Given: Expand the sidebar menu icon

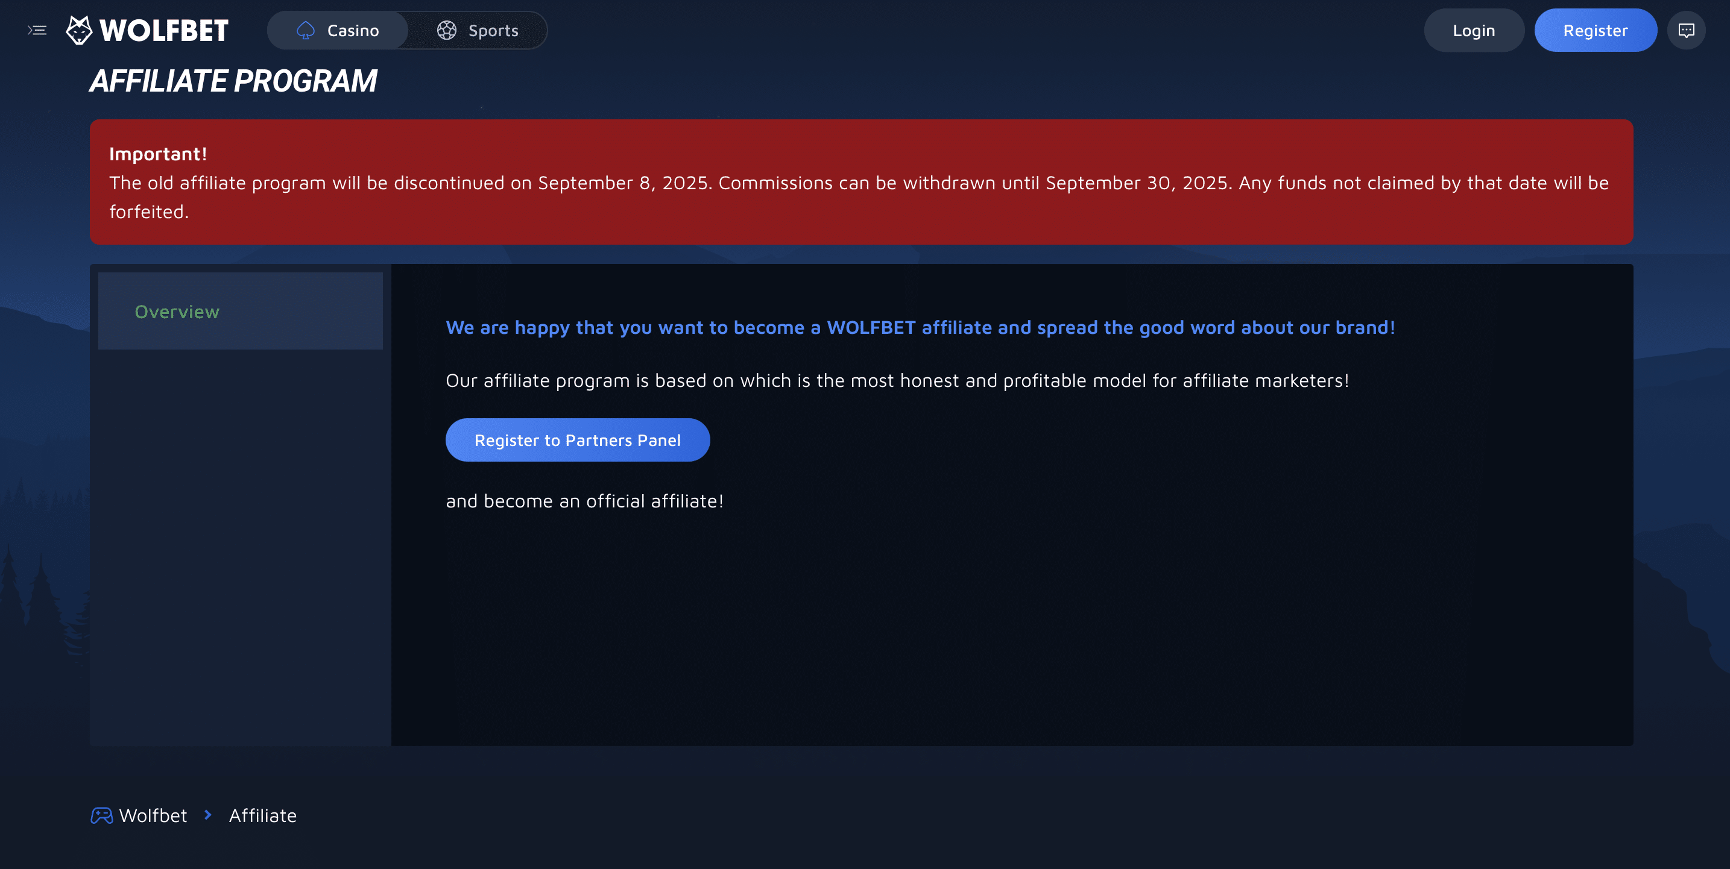Looking at the screenshot, I should tap(37, 30).
